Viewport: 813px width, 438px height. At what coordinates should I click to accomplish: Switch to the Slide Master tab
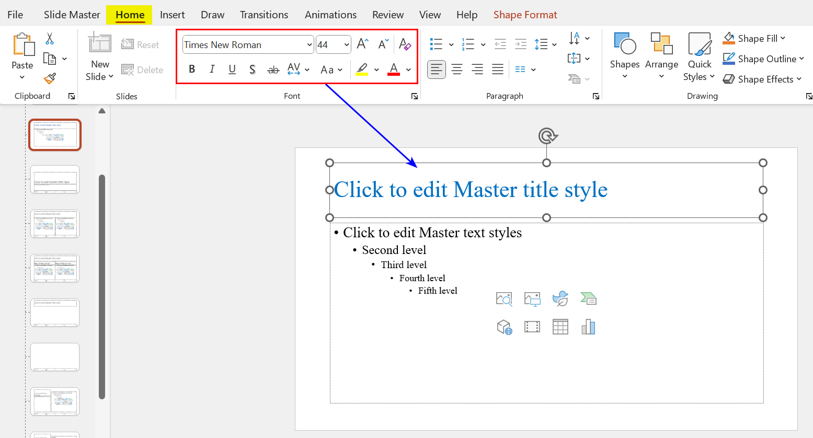click(x=72, y=15)
